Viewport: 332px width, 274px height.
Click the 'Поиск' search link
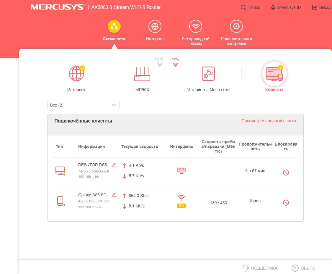coord(254,7)
